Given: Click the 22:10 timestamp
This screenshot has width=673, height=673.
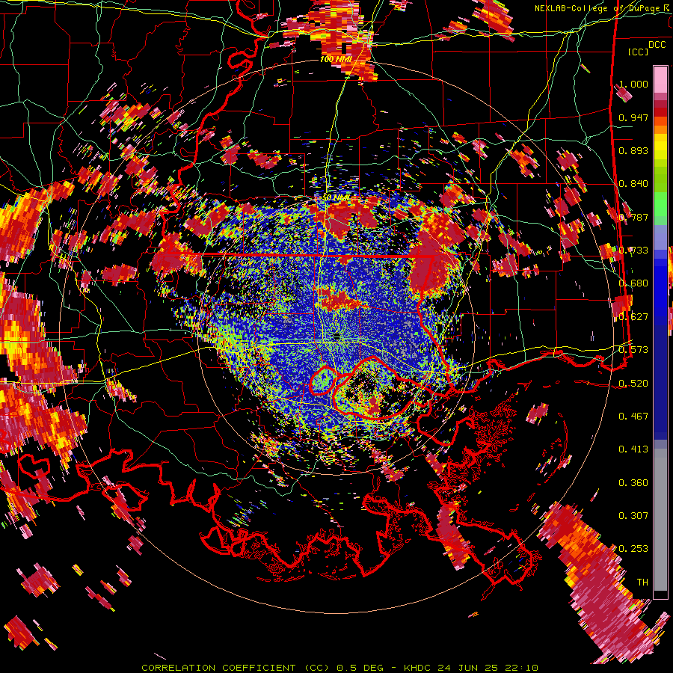Looking at the screenshot, I should coord(522,668).
